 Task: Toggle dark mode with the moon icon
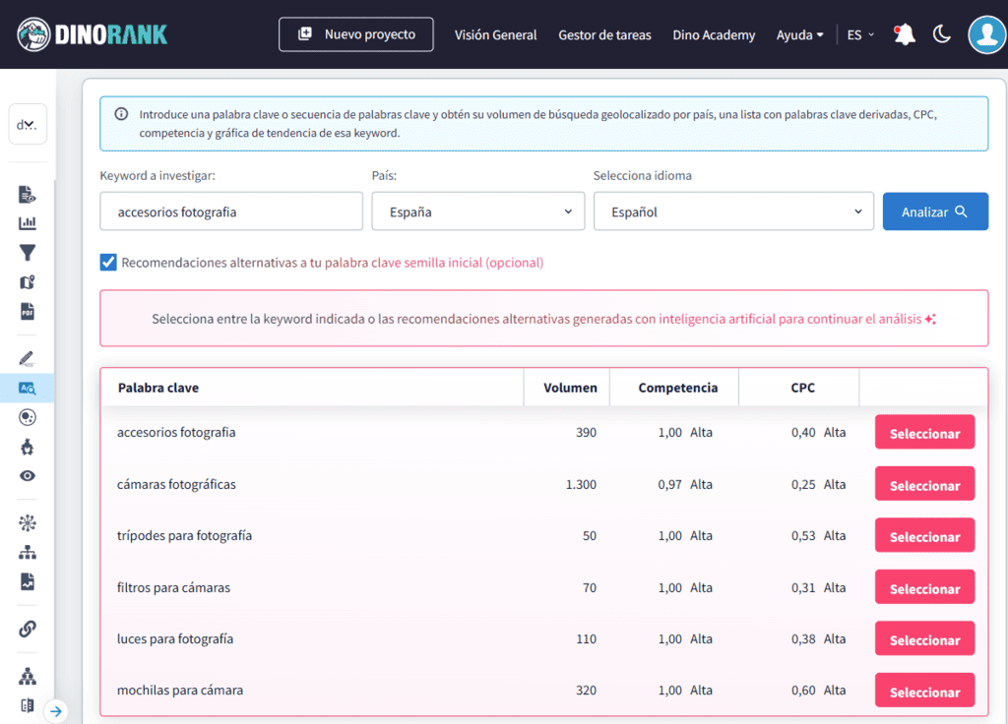point(941,33)
